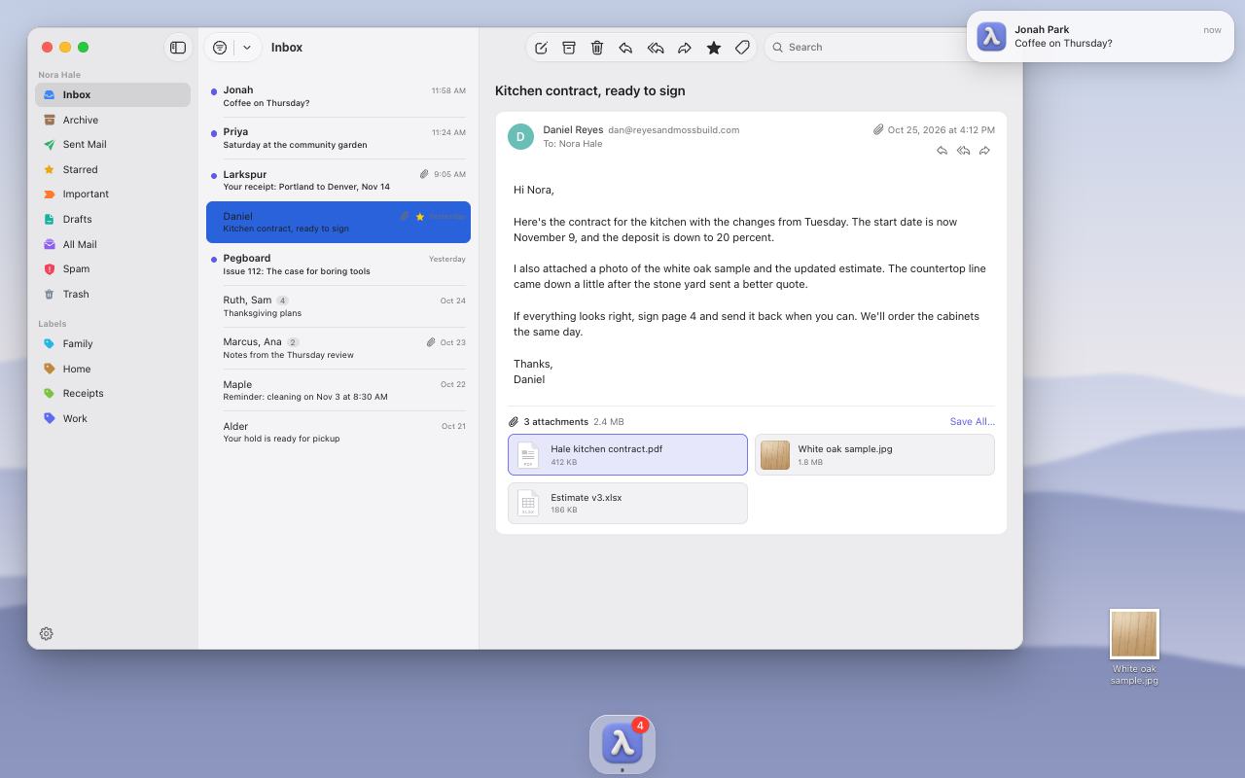
Task: Open the Drafts folder
Action: 113,219
